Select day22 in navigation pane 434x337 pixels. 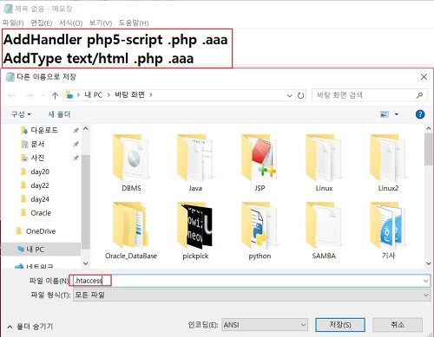[x=40, y=185]
